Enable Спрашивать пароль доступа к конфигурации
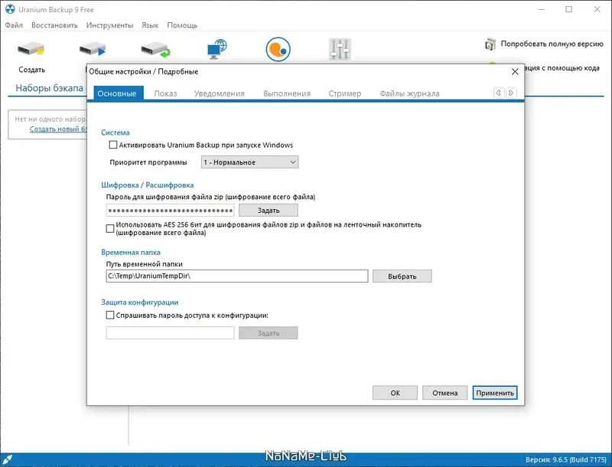Viewport: 612px width, 467px height. [x=109, y=316]
